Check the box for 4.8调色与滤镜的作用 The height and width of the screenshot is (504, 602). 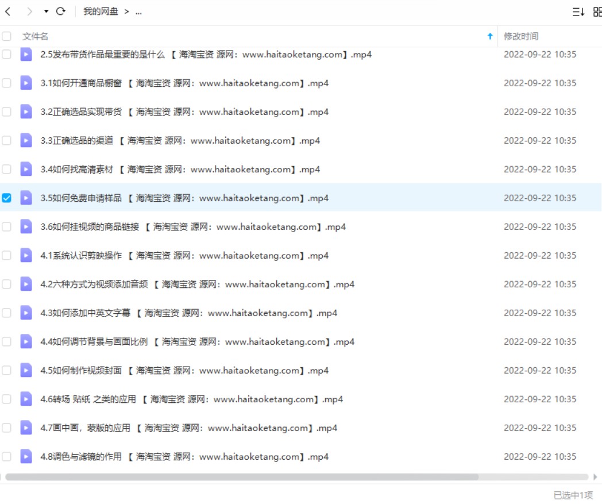[6, 457]
